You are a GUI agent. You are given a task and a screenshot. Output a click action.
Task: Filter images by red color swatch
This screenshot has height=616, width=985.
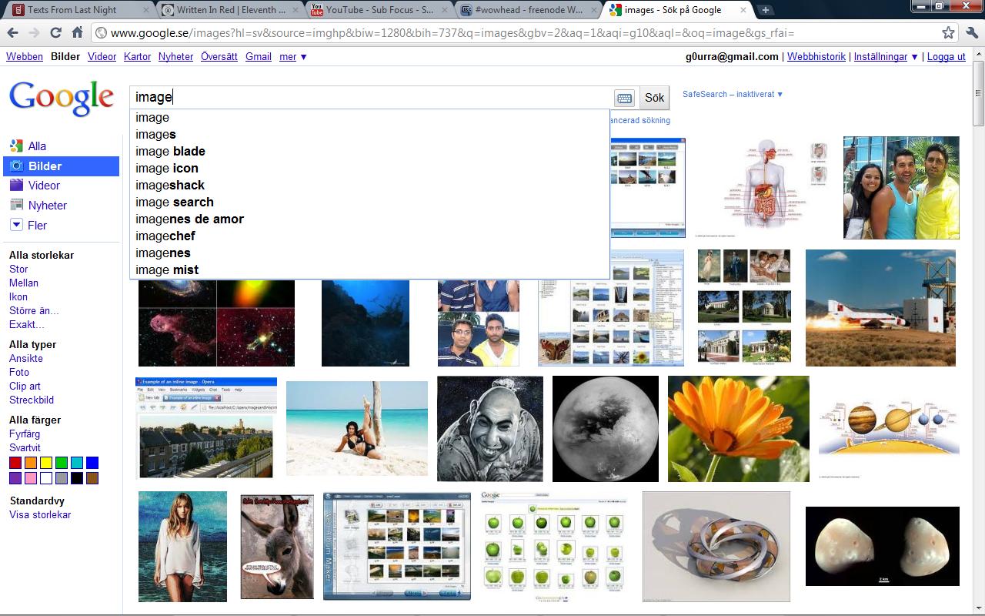15,463
